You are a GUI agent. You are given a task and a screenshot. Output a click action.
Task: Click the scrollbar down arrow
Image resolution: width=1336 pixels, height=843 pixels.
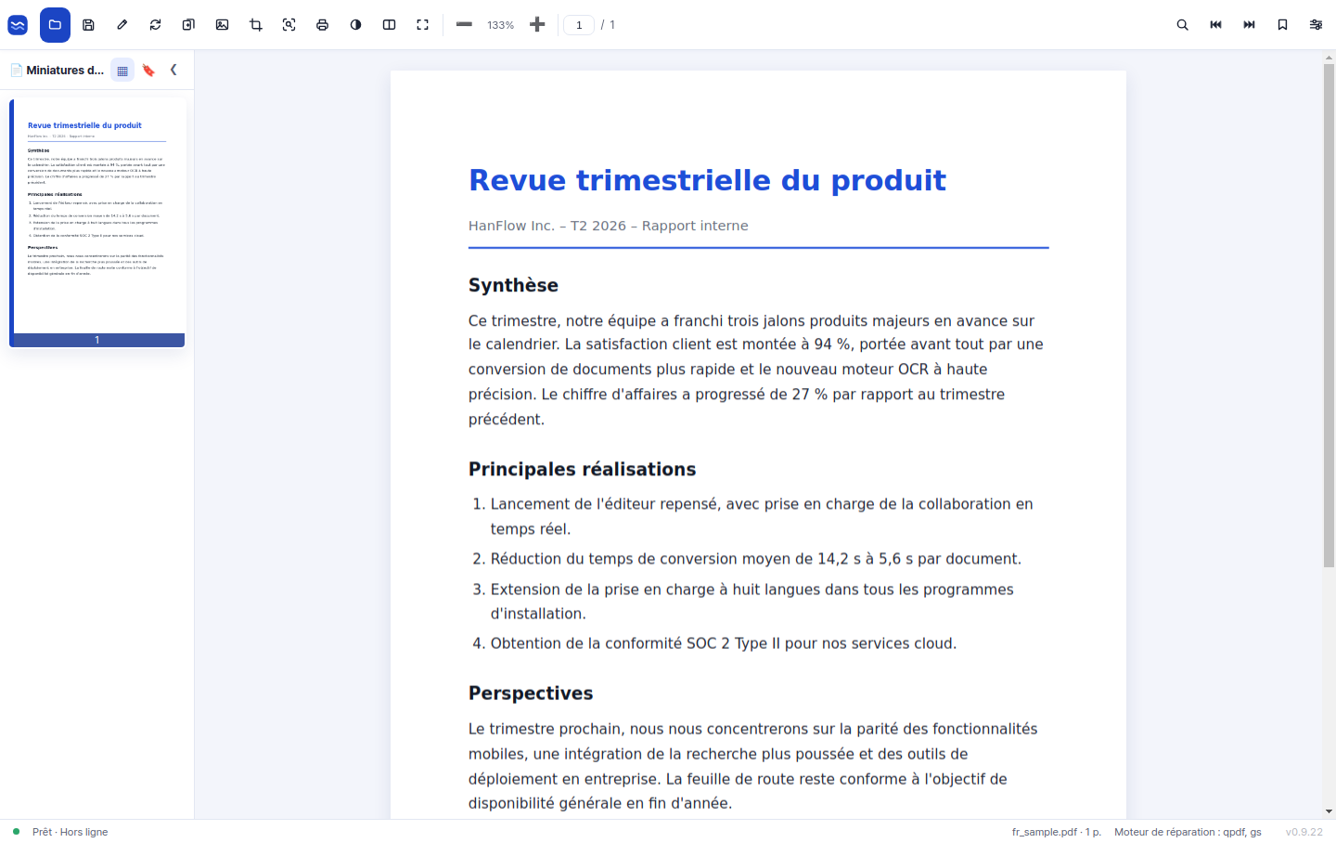point(1329,811)
